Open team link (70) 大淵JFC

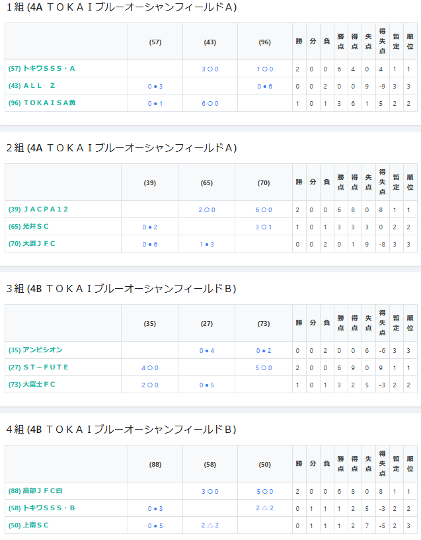tap(32, 244)
